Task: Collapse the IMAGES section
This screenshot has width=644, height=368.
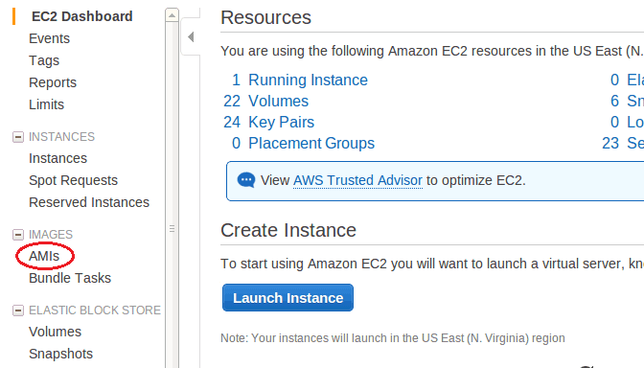Action: point(18,235)
